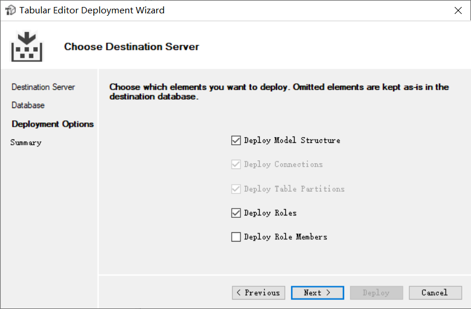Uncheck Deploy Model Structure checkbox
The image size is (471, 309).
click(x=236, y=140)
